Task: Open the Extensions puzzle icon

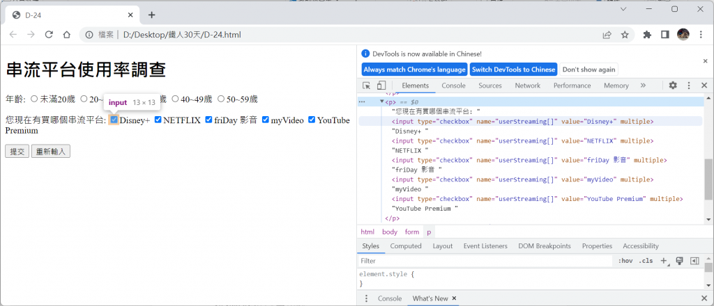Action: click(647, 35)
